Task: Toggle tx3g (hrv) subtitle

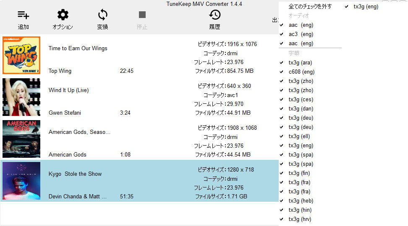Action: point(300,219)
